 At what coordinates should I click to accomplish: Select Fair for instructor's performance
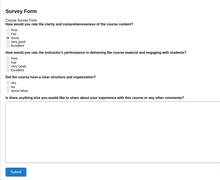[8, 62]
